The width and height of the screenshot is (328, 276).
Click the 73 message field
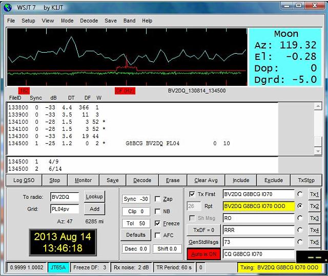pyautogui.click(x=258, y=242)
